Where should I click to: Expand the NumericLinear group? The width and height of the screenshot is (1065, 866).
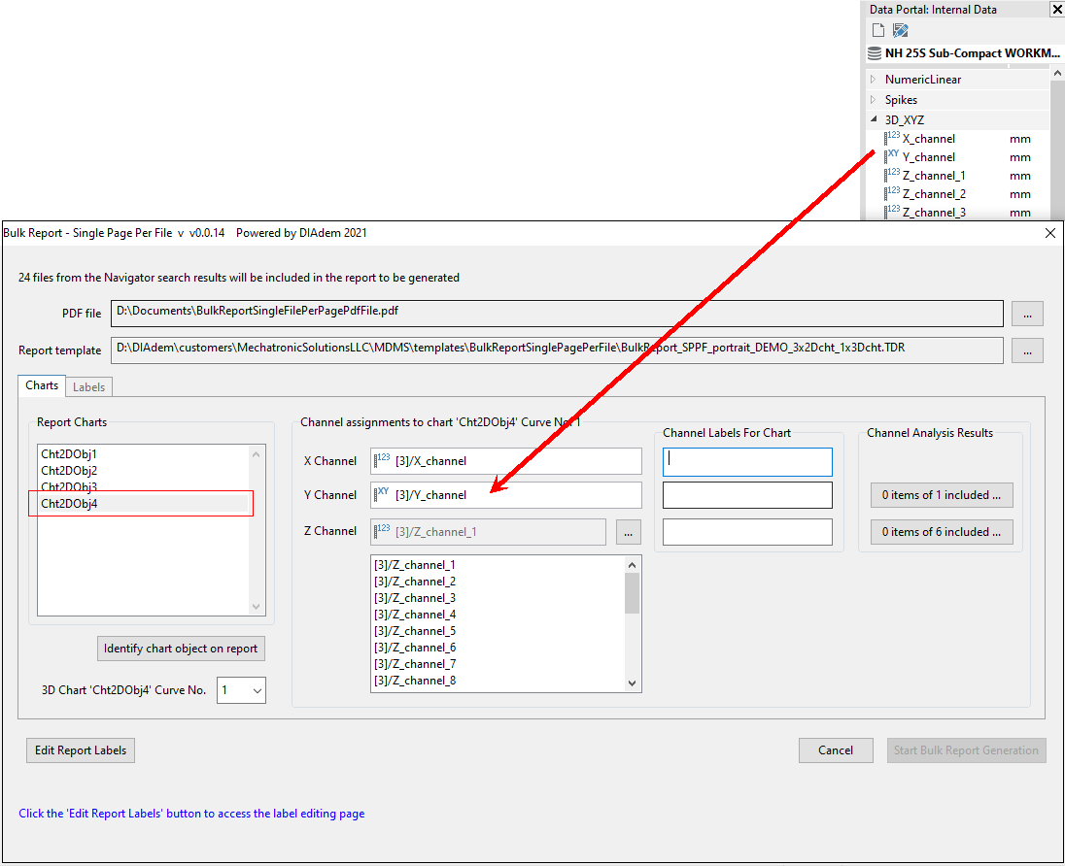click(874, 80)
